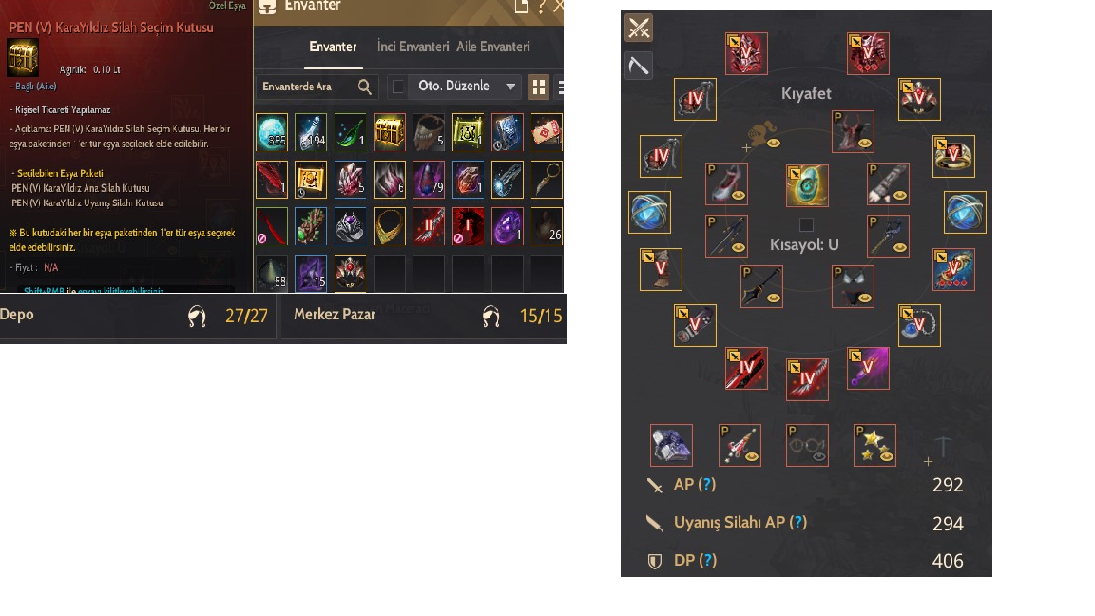This screenshot has width=1095, height=616.
Task: Open the İnci Envanteri tab
Action: coord(413,47)
